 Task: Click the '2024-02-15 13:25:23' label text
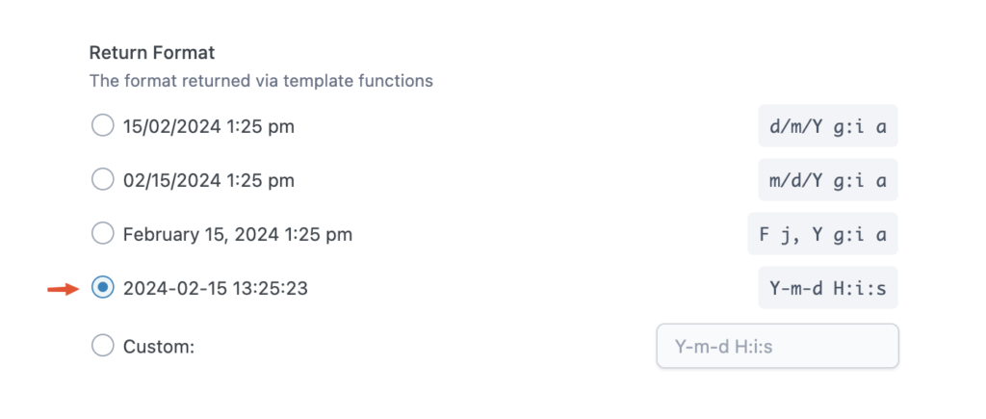pyautogui.click(x=216, y=287)
